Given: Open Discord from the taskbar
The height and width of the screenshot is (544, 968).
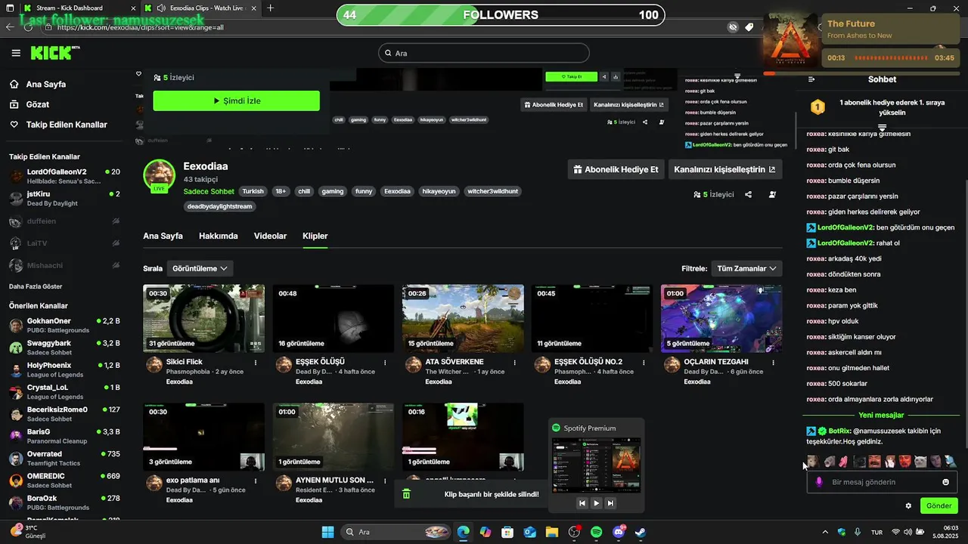Looking at the screenshot, I should (x=619, y=532).
